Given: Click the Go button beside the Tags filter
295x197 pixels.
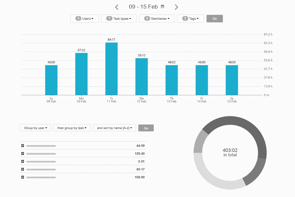Looking at the screenshot, I should click(x=214, y=18).
